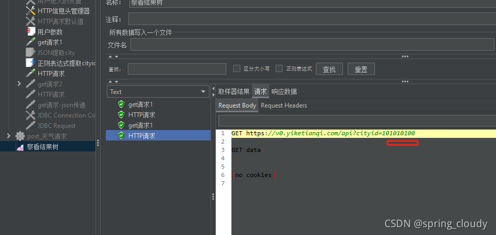This screenshot has width=496, height=235.
Task: Click the 文件名 input field
Action: [x=312, y=44]
